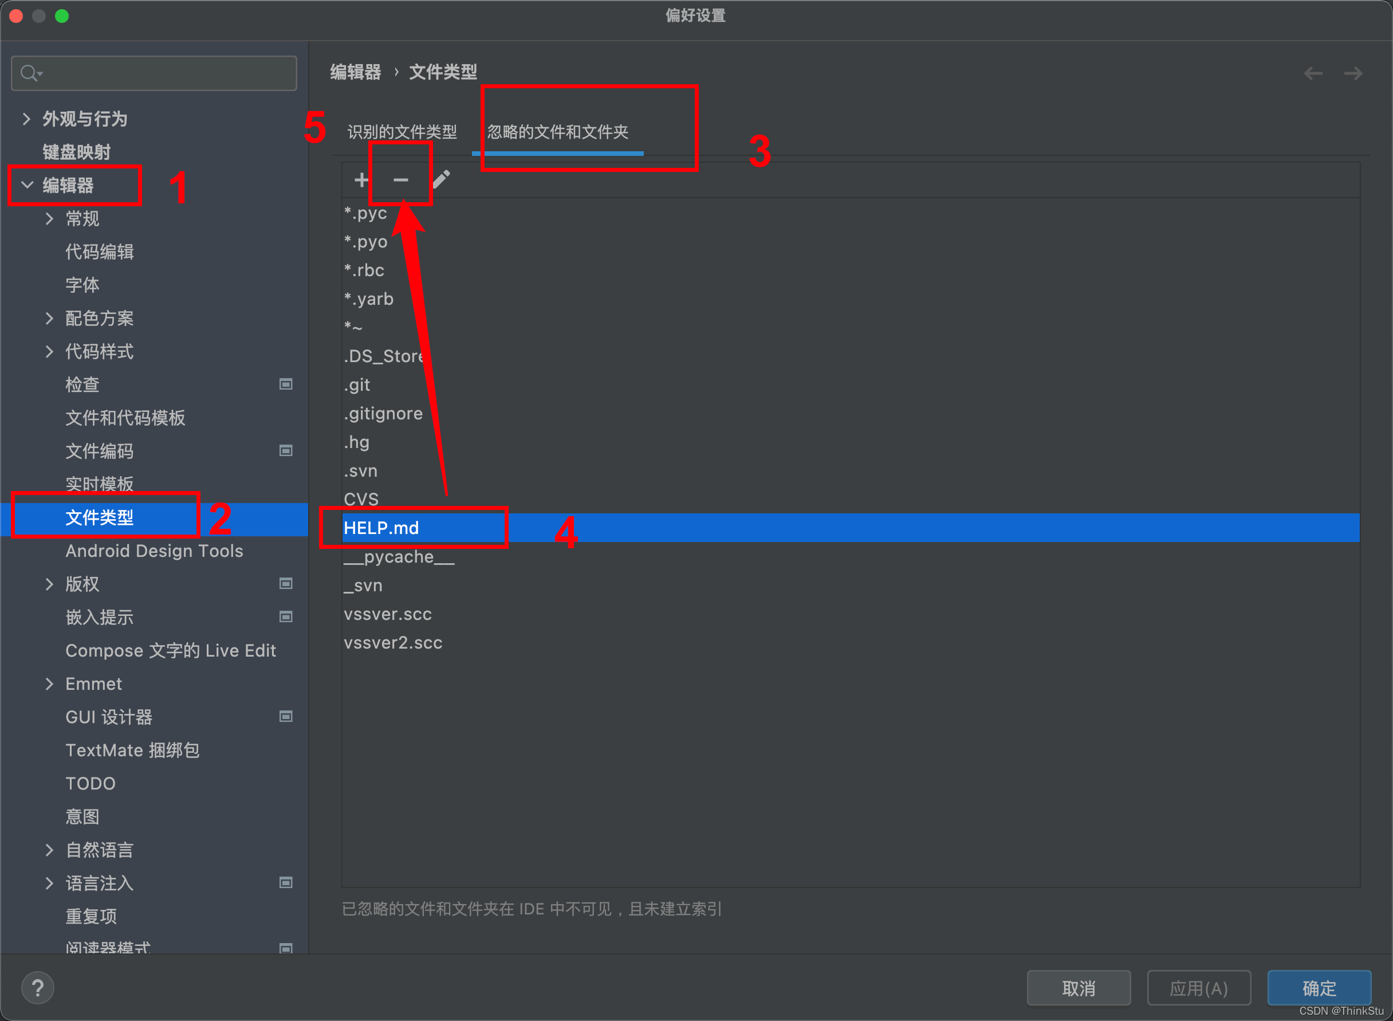Select .gitignore in ignored list
Screen dimensions: 1393x1021
[x=383, y=414]
